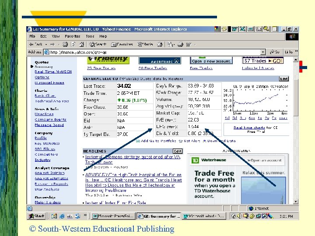The width and height of the screenshot is (315, 236).
Task: Click Open an account in the TD Waterhouse ad
Action: (x=264, y=160)
